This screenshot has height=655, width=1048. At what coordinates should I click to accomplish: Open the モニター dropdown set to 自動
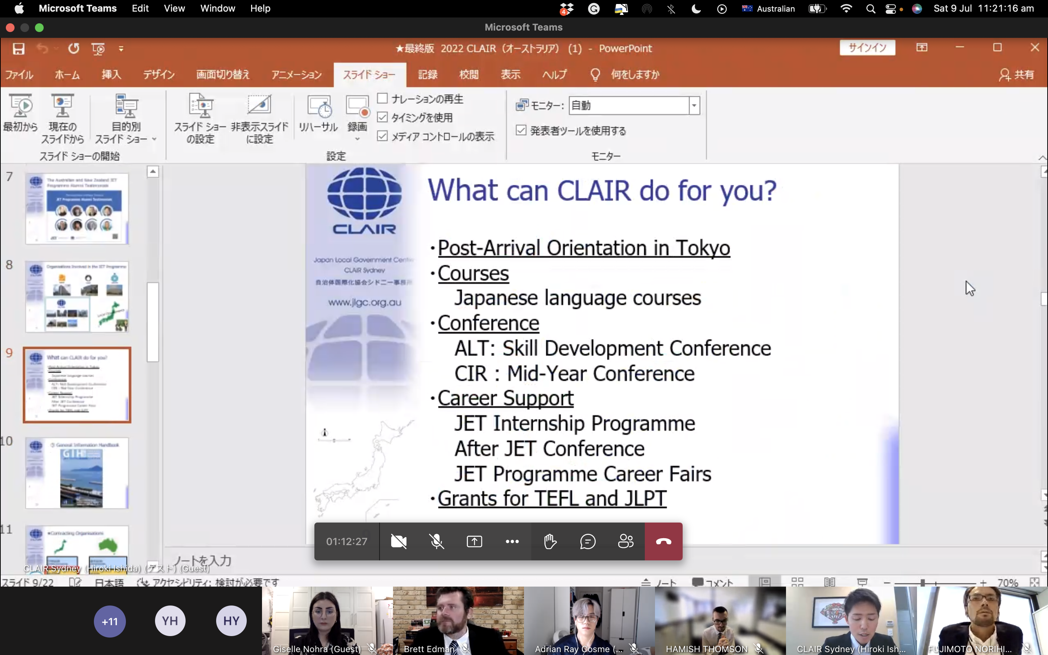pyautogui.click(x=694, y=105)
